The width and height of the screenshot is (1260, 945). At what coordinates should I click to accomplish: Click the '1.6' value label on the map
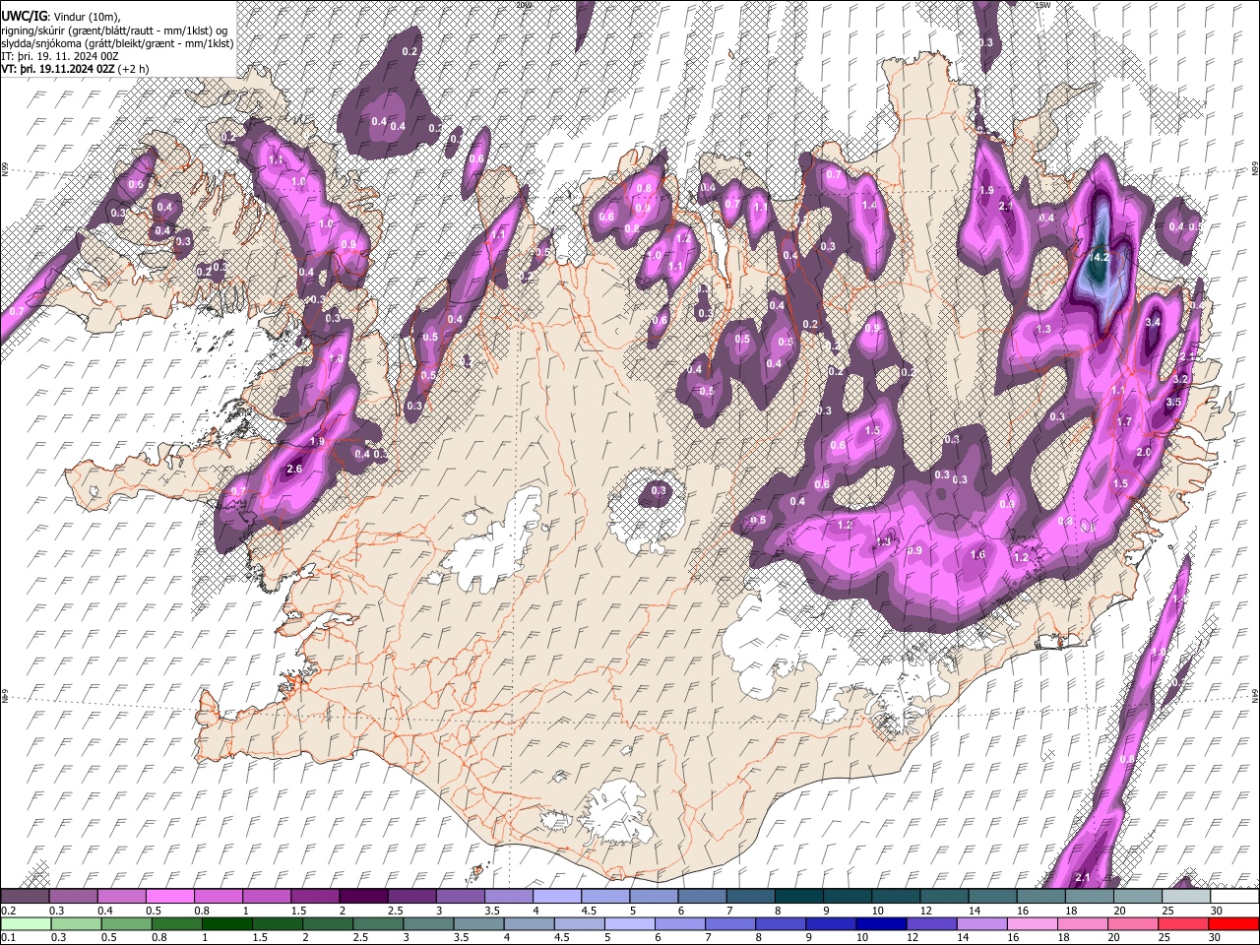pyautogui.click(x=977, y=555)
